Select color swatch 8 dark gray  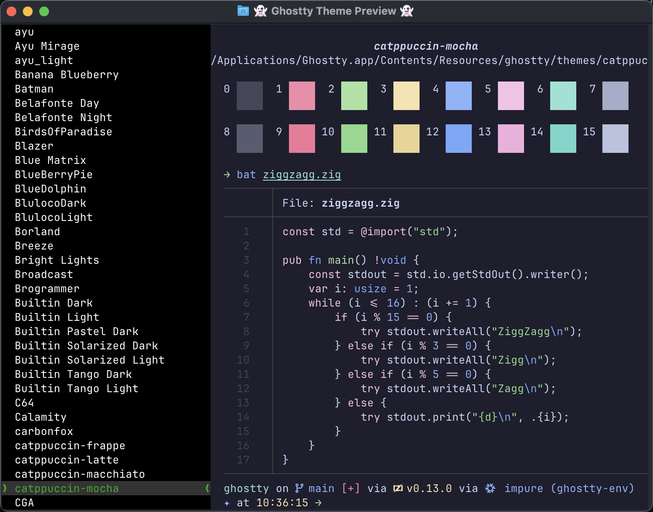pos(250,139)
